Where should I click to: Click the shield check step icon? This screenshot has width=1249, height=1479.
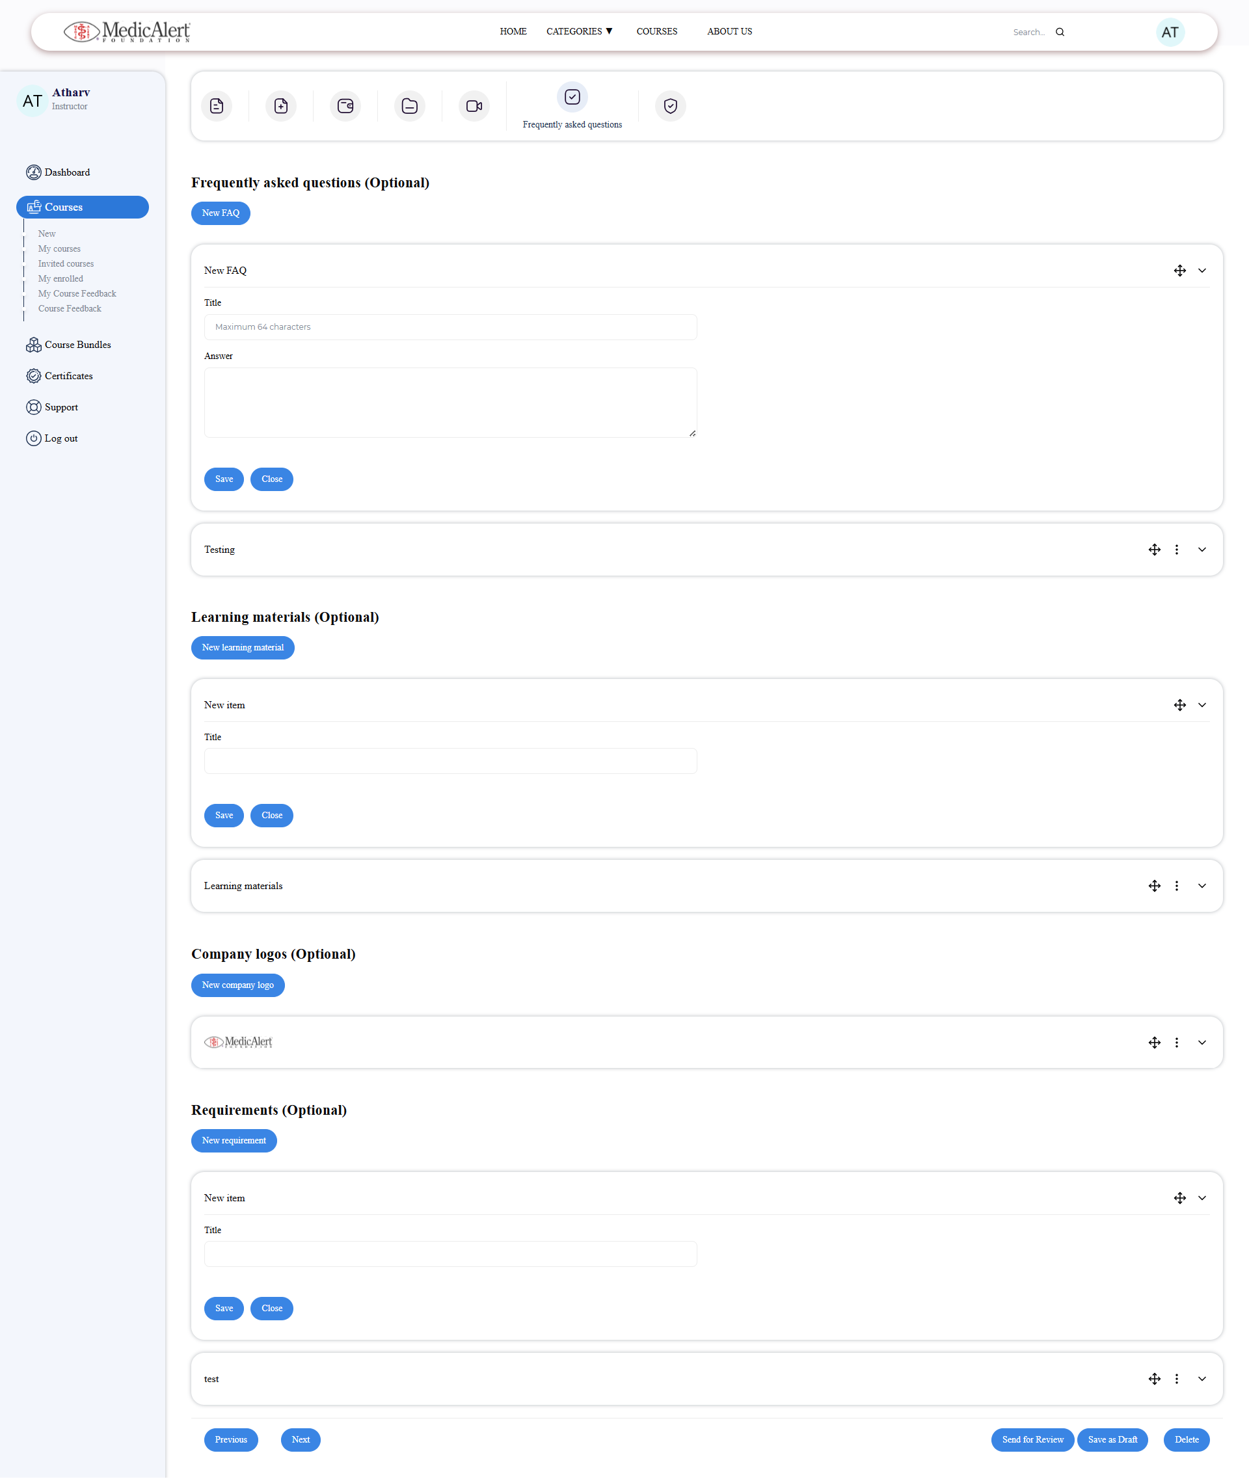pyautogui.click(x=670, y=106)
